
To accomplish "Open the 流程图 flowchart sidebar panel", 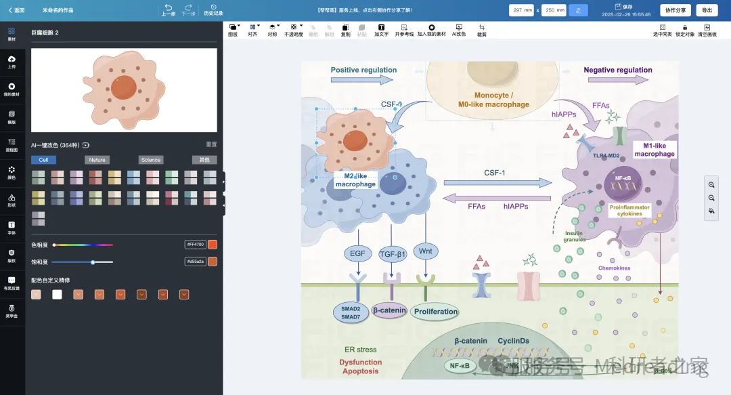I will click(12, 145).
